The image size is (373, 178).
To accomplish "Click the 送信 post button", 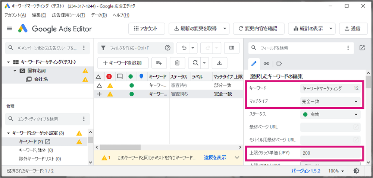I will click(x=353, y=29).
